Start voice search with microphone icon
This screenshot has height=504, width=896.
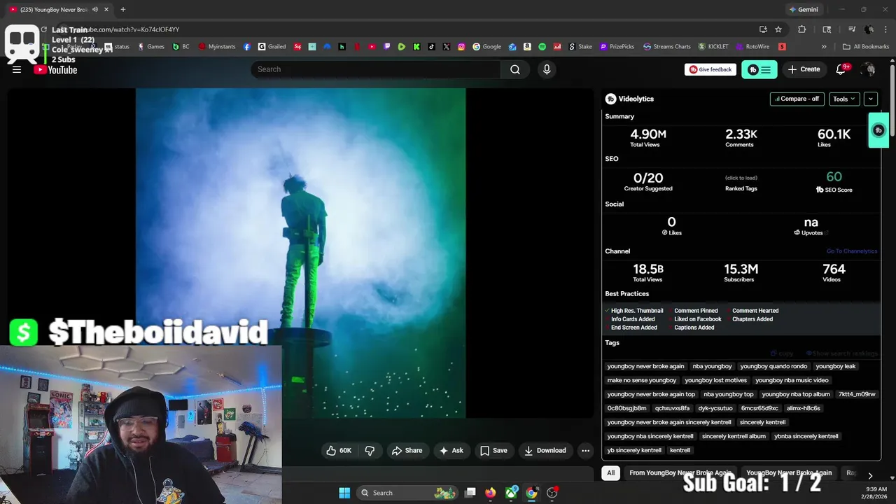pos(547,69)
